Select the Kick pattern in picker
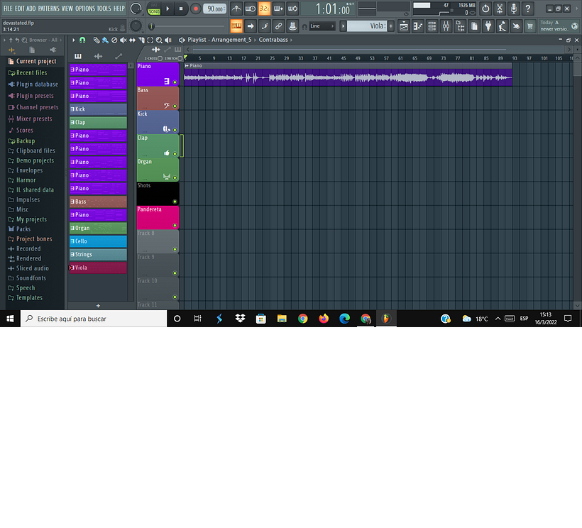The width and height of the screenshot is (582, 528). (98, 109)
